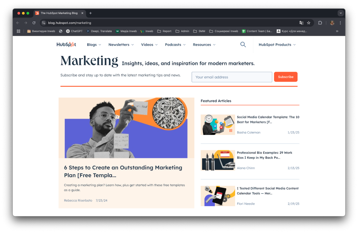358x233 pixels.
Task: Open the Википедия Inweb bookmark folder
Action: (41, 31)
